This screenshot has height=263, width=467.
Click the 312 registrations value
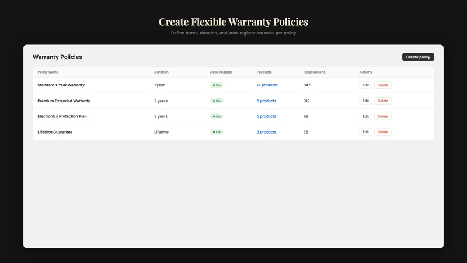tap(306, 101)
